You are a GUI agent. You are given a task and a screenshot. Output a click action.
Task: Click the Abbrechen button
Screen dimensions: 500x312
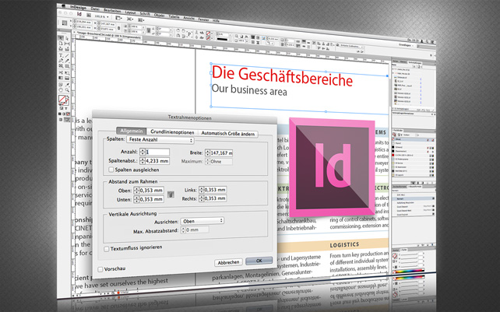point(228,262)
